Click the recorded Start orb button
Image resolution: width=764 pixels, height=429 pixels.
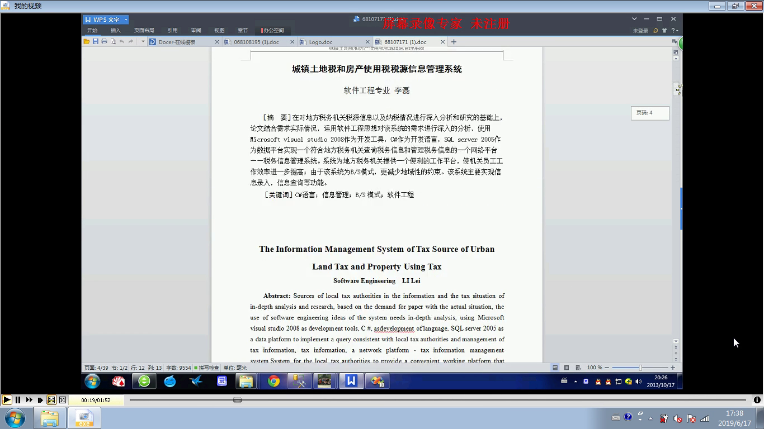(x=92, y=381)
